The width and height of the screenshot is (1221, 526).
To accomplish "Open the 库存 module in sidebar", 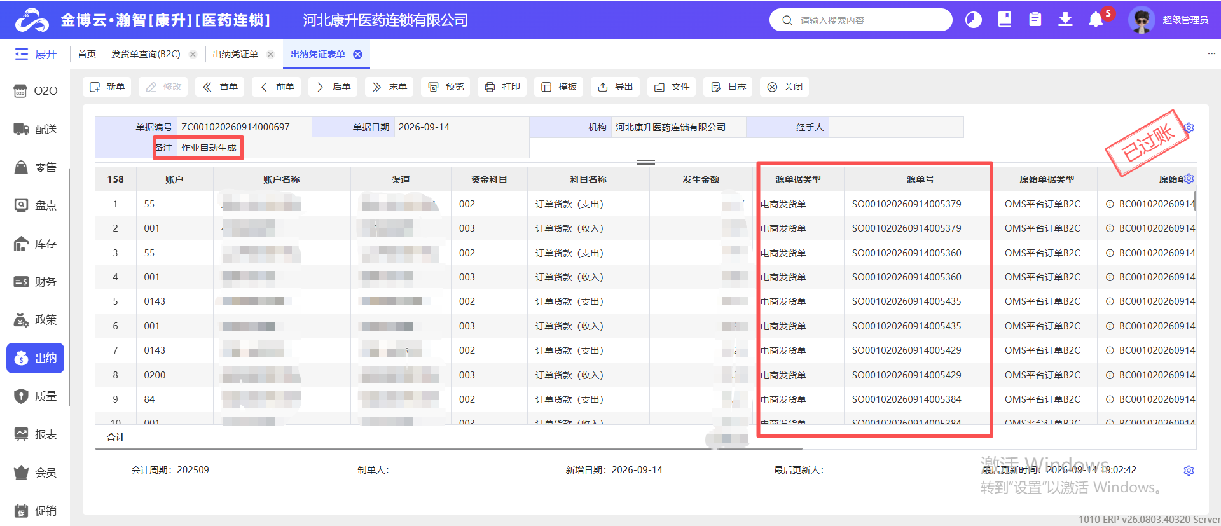I will (x=36, y=244).
